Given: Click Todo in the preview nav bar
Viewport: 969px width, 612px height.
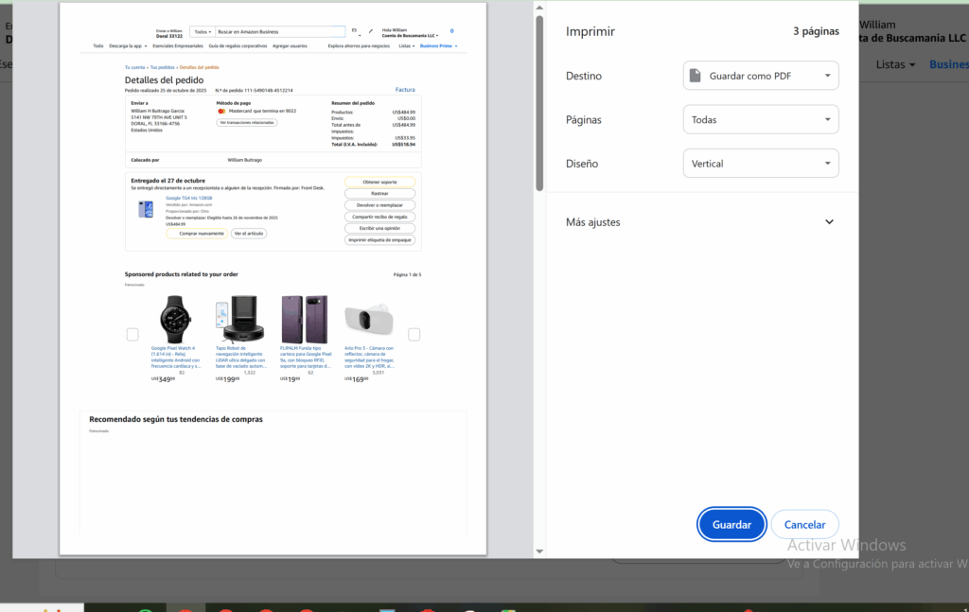Looking at the screenshot, I should point(98,45).
